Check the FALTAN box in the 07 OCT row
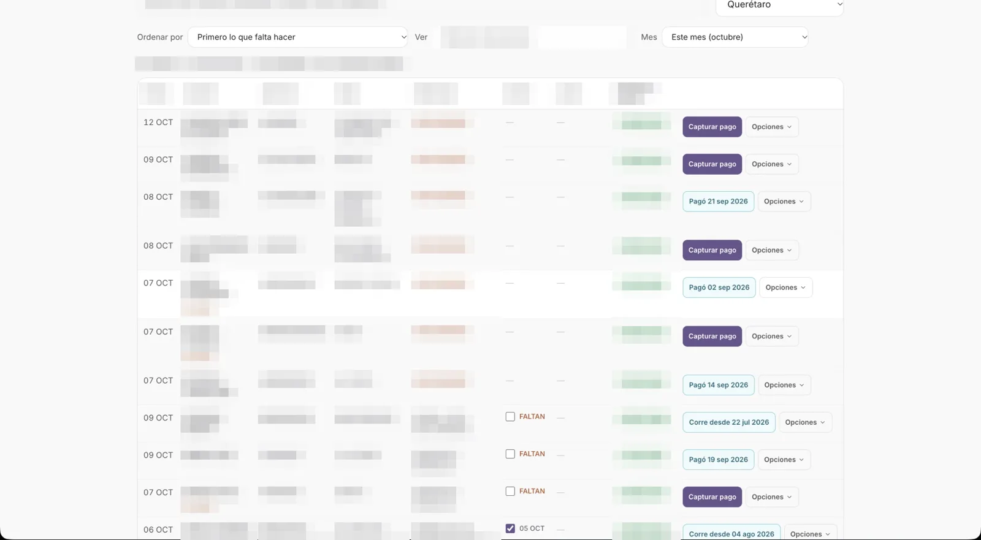 coord(510,492)
